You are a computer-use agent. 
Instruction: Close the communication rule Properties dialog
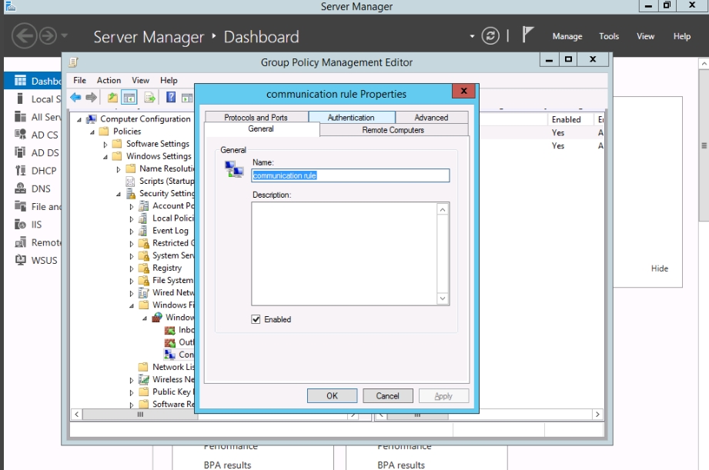[463, 91]
